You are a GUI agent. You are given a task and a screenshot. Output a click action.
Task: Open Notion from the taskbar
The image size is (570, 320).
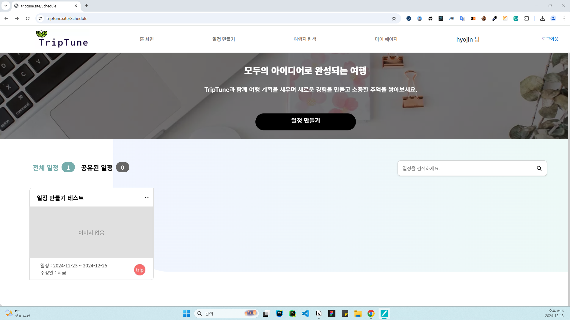click(x=318, y=313)
